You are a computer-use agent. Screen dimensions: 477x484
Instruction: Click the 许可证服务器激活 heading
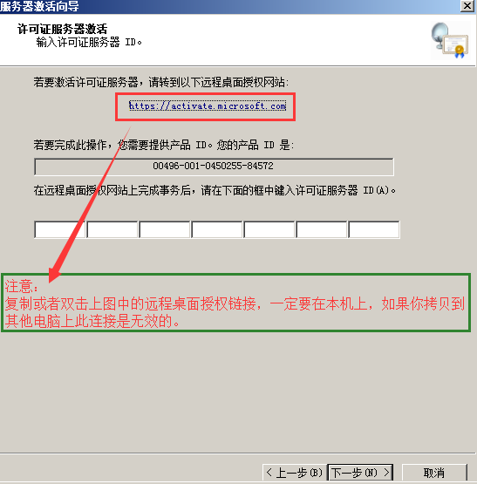(x=63, y=29)
